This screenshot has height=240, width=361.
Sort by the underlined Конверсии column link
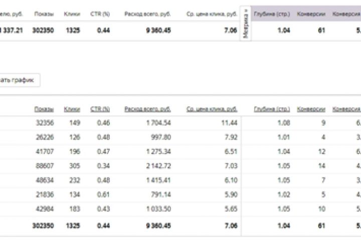coord(311,109)
